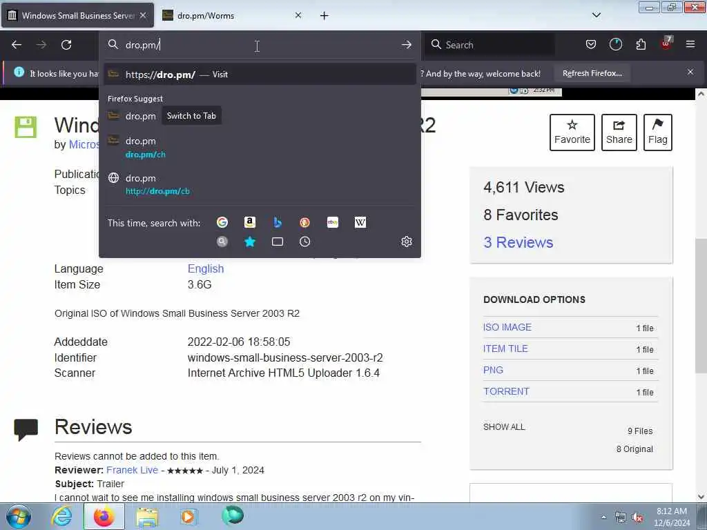Download the TORRENT file

(506, 391)
